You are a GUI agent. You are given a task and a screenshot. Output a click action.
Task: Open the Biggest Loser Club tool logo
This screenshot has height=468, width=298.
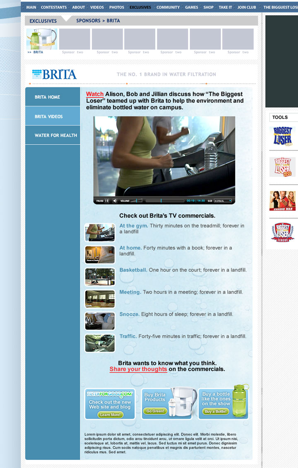tap(283, 136)
